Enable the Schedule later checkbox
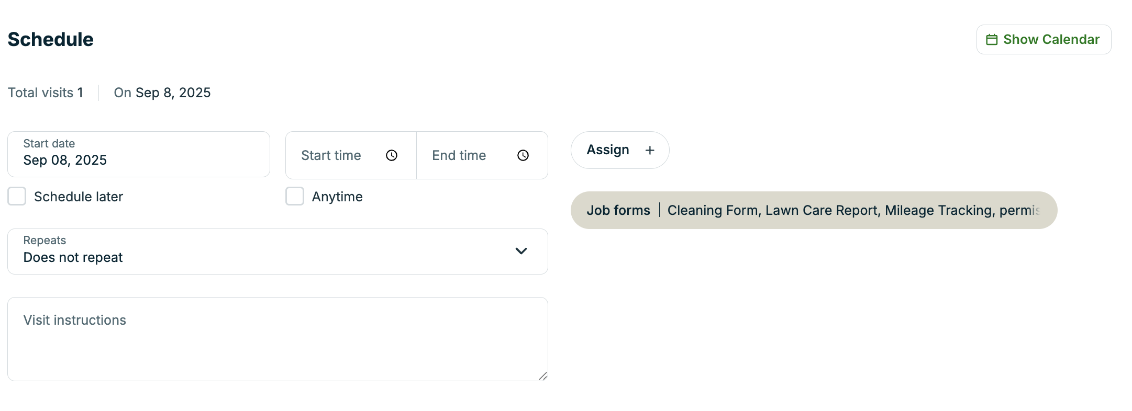 17,197
